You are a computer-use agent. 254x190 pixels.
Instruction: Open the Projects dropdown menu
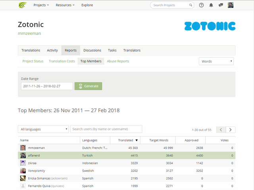(41, 5)
